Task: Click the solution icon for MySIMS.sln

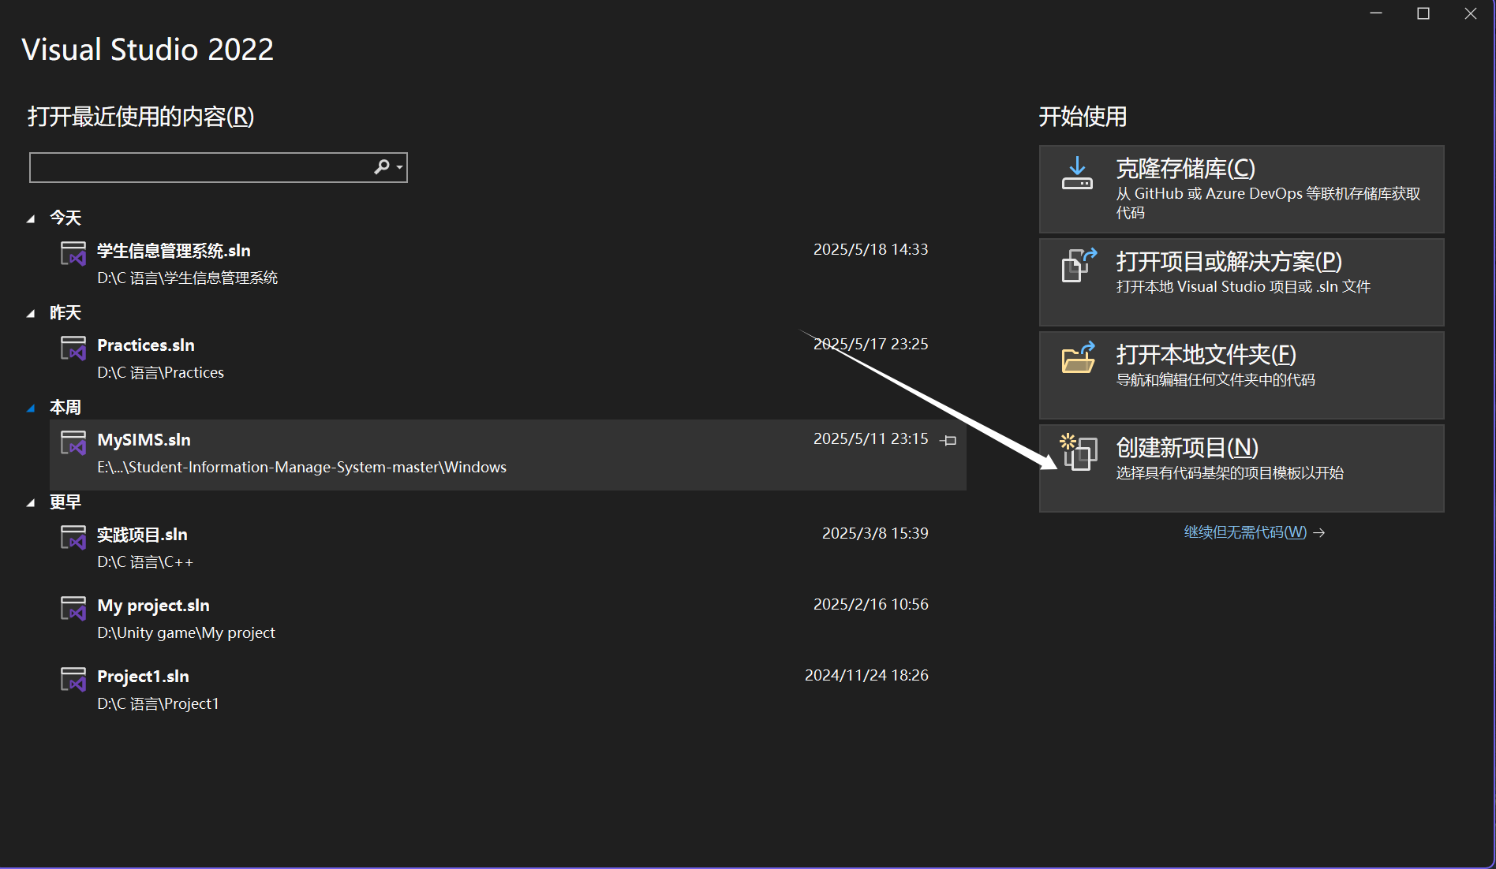Action: 73,442
